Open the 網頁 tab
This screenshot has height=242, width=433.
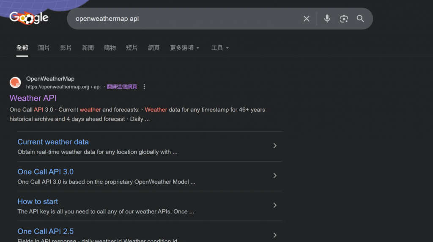coord(154,48)
